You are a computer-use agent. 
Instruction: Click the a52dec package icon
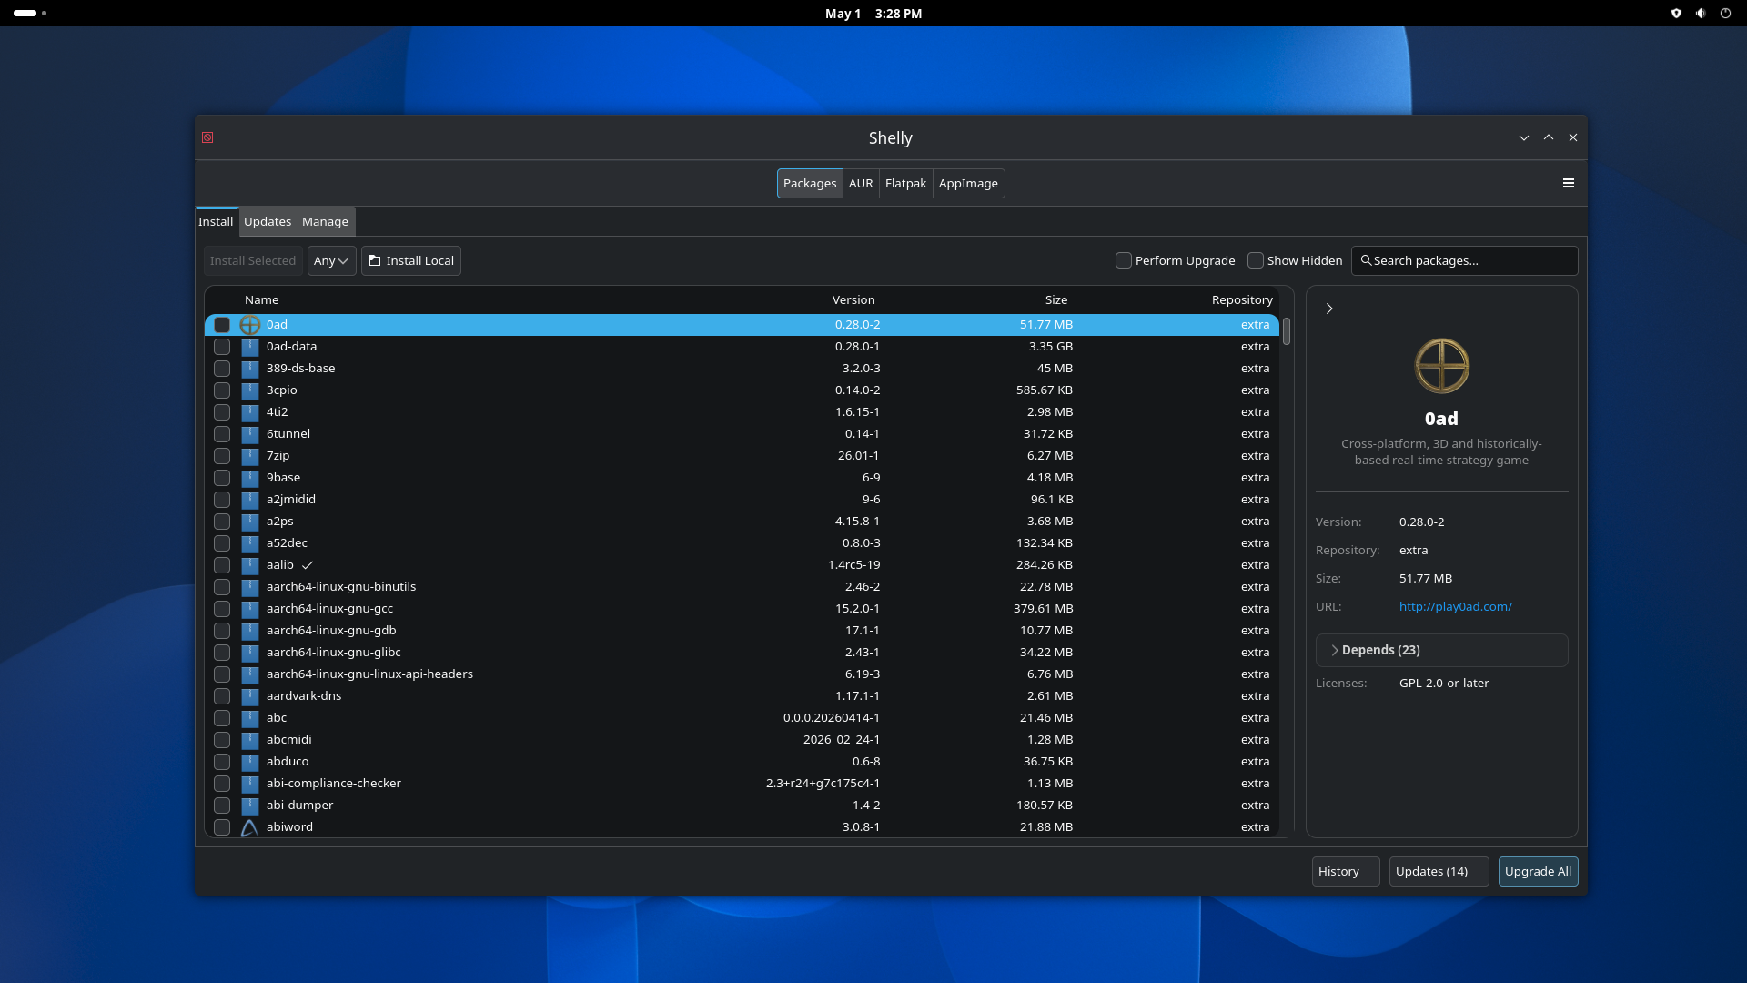(250, 543)
